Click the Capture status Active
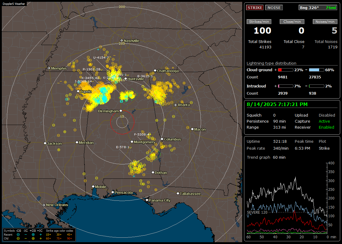This screenshot has height=244, width=342. pos(324,121)
